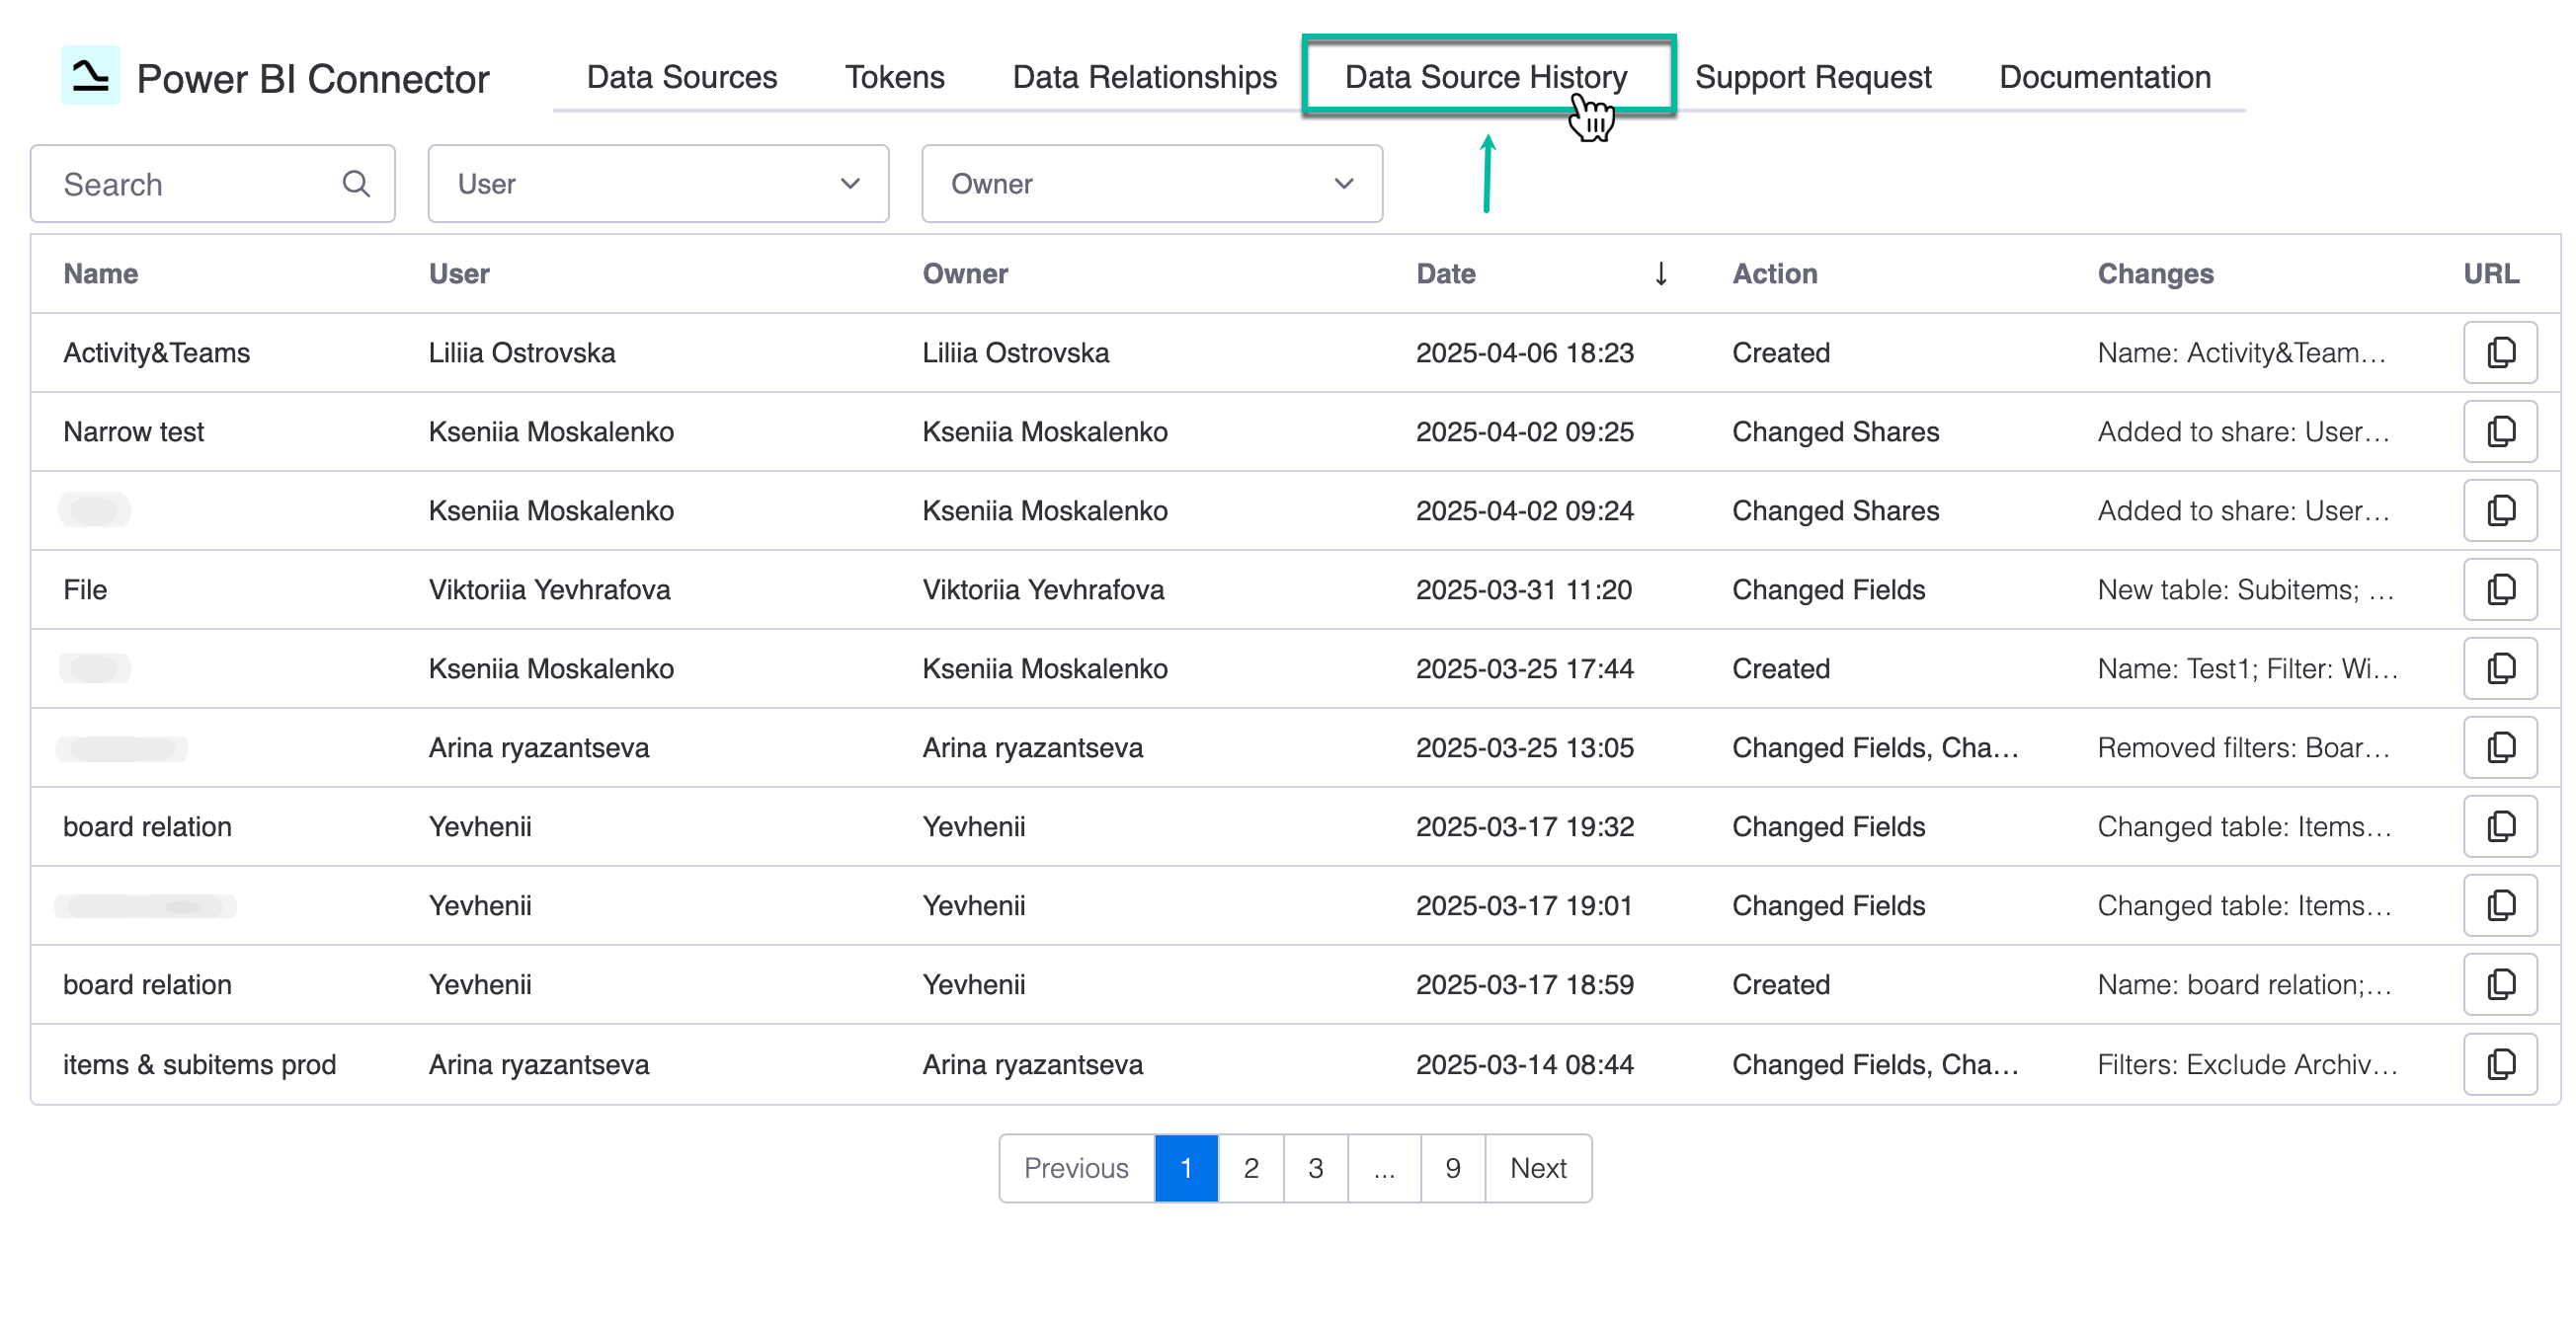
Task: Click the Power BI Connector logo icon
Action: click(x=90, y=76)
